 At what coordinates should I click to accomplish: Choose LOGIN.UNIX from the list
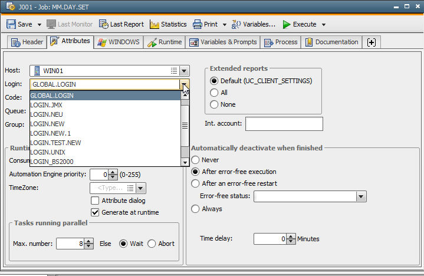47,152
